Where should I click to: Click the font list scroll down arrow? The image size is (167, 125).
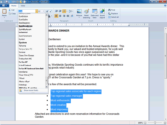point(46,87)
